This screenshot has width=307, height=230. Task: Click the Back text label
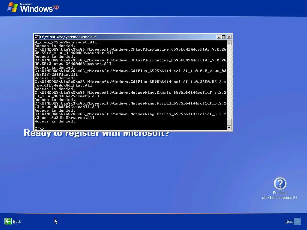coord(17,222)
